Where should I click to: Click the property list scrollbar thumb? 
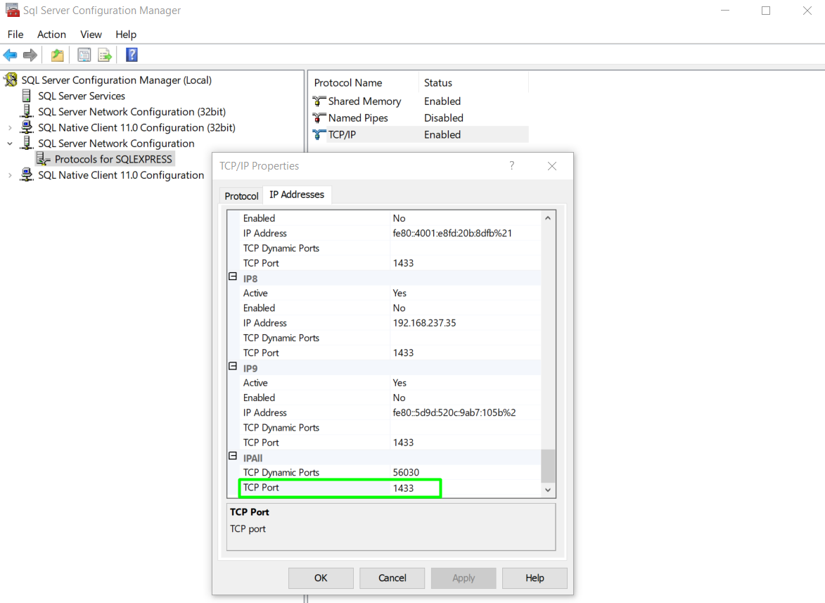(x=548, y=466)
